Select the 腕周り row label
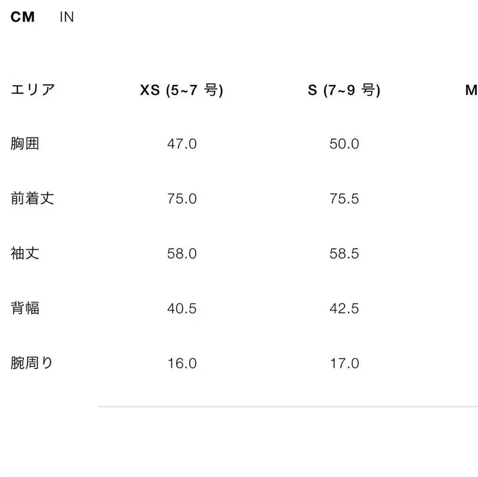478x478 pixels. [33, 363]
